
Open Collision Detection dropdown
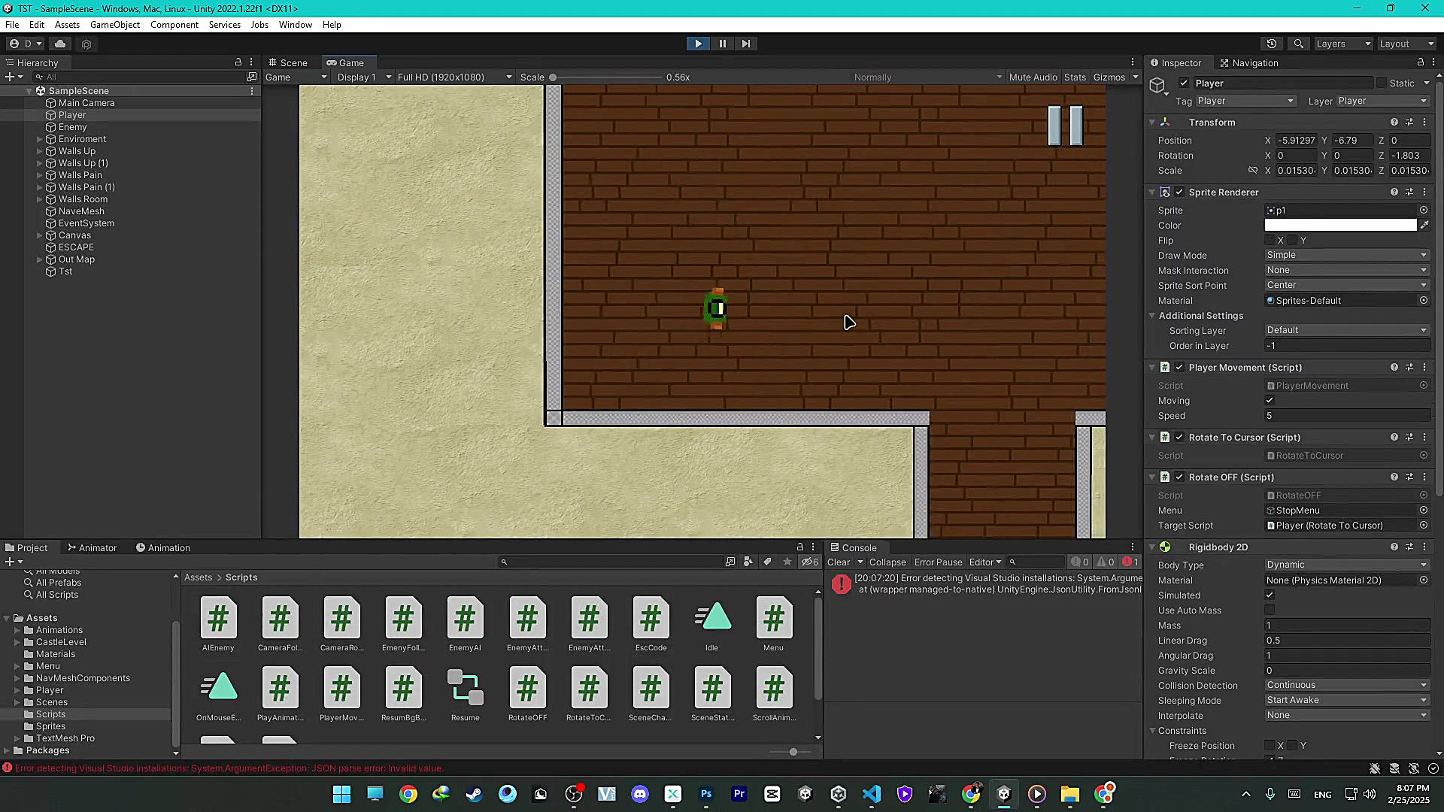click(x=1346, y=686)
